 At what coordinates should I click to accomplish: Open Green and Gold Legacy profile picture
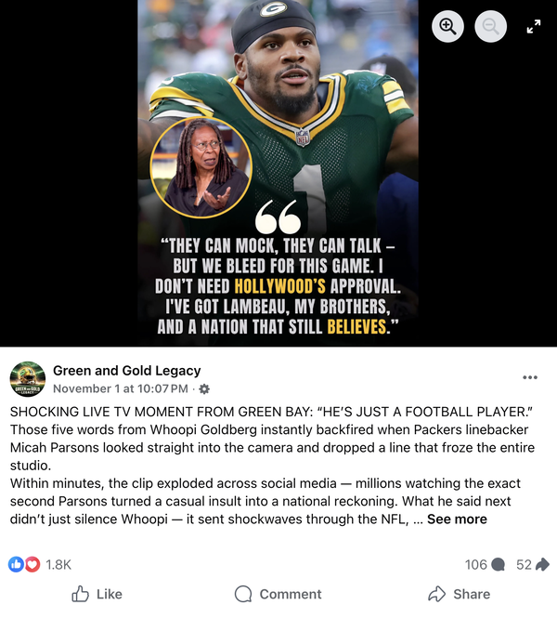coord(28,379)
